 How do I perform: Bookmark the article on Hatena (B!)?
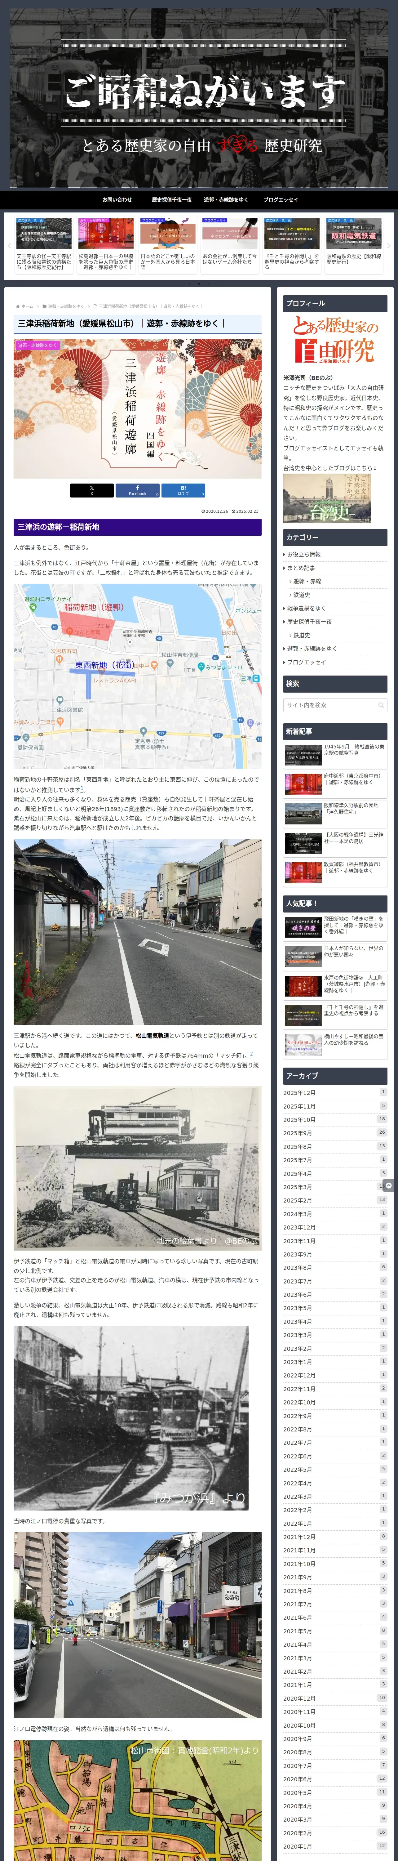coord(184,491)
